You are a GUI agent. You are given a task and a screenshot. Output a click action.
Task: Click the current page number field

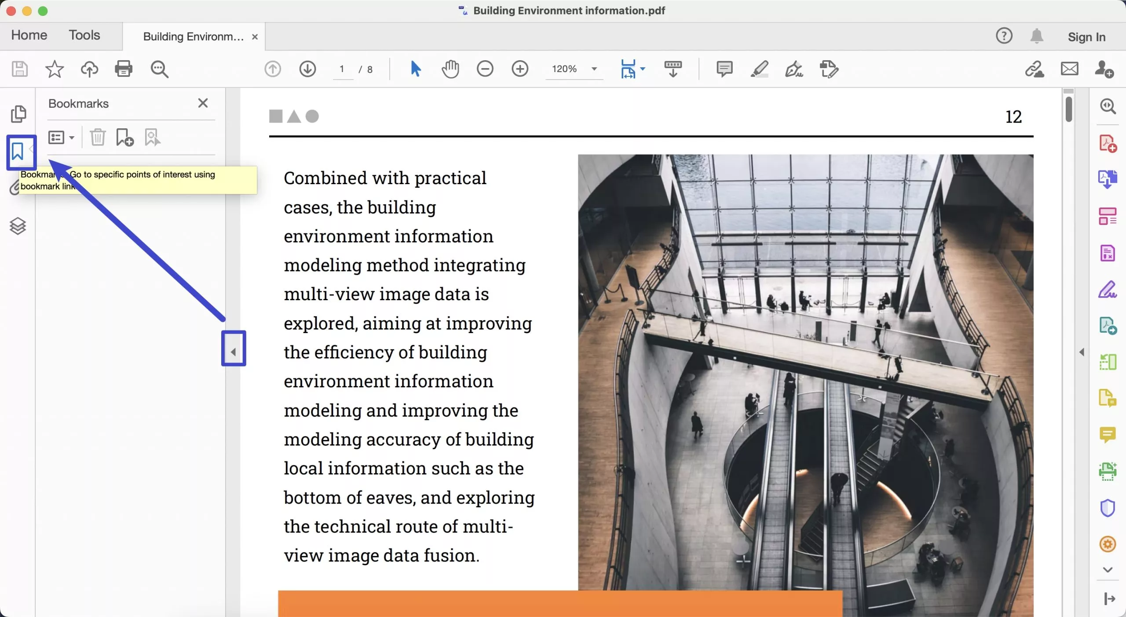point(342,69)
